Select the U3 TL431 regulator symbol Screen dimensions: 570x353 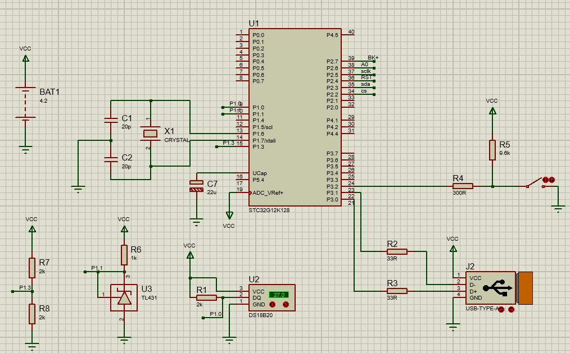(x=124, y=297)
